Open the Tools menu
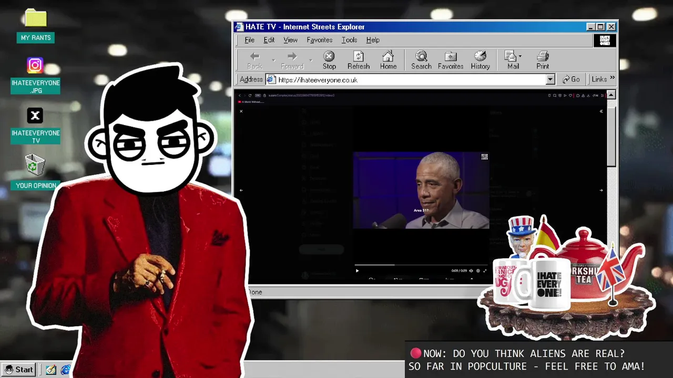This screenshot has width=673, height=378. pyautogui.click(x=349, y=40)
